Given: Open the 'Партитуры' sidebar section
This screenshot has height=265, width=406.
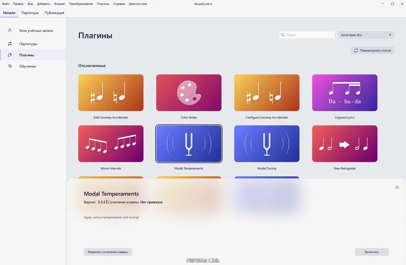Looking at the screenshot, I should (x=33, y=44).
